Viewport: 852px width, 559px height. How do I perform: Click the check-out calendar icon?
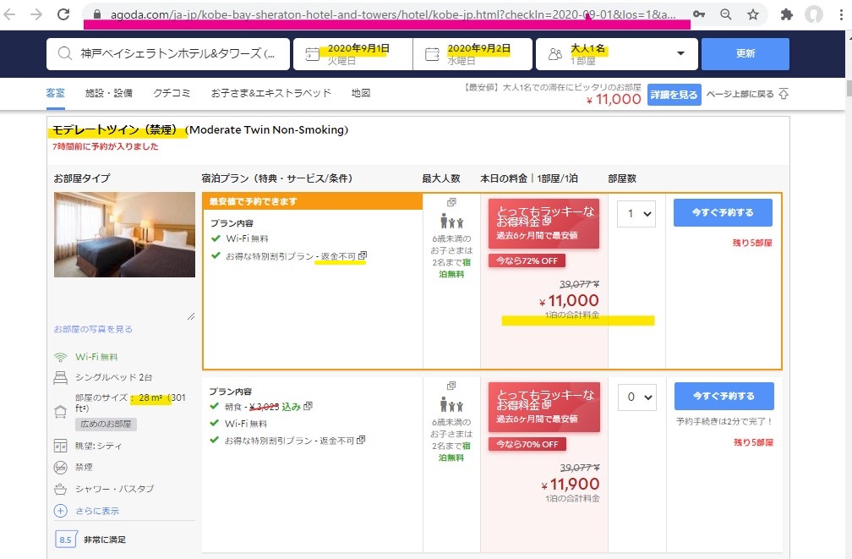click(432, 54)
